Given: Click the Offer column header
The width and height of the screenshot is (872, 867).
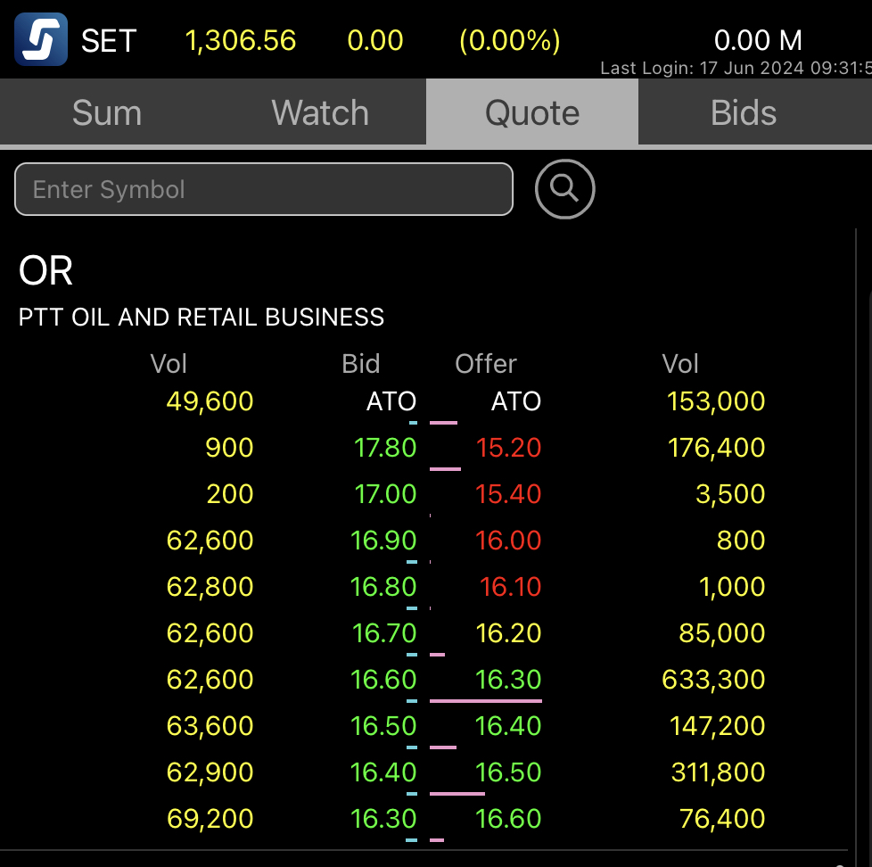Looking at the screenshot, I should pos(486,364).
